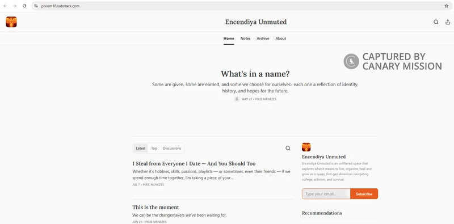
Task: Open the Notes tab
Action: pos(245,39)
